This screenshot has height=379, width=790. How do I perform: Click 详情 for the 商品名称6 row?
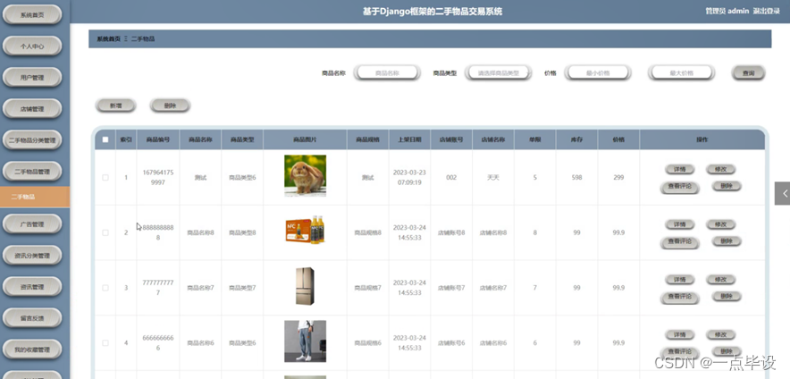coord(680,334)
